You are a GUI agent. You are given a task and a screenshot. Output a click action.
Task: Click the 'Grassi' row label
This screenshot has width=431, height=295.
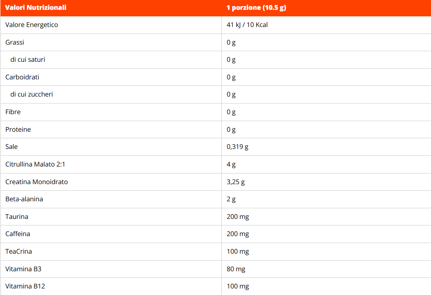click(15, 43)
